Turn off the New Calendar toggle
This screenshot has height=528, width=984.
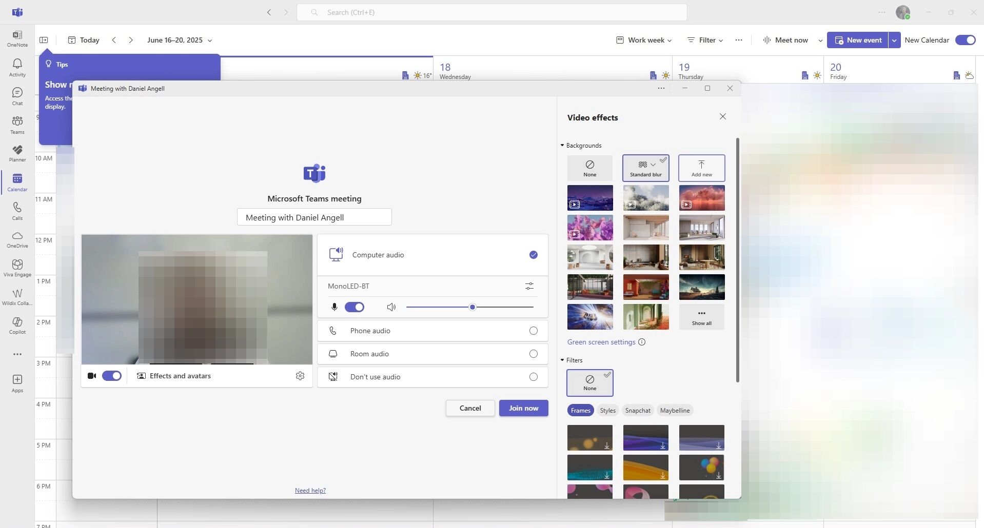point(966,40)
